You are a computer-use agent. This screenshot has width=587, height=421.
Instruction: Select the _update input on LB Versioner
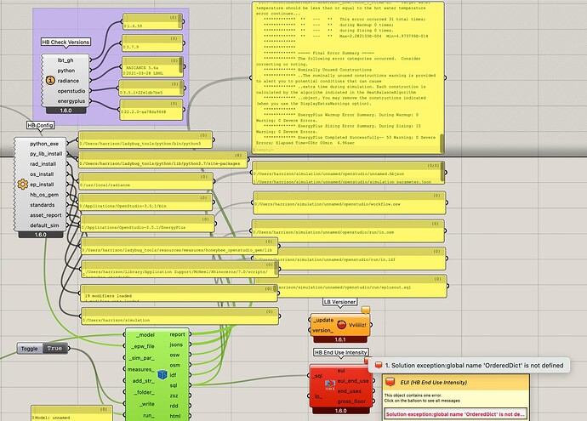(x=323, y=321)
